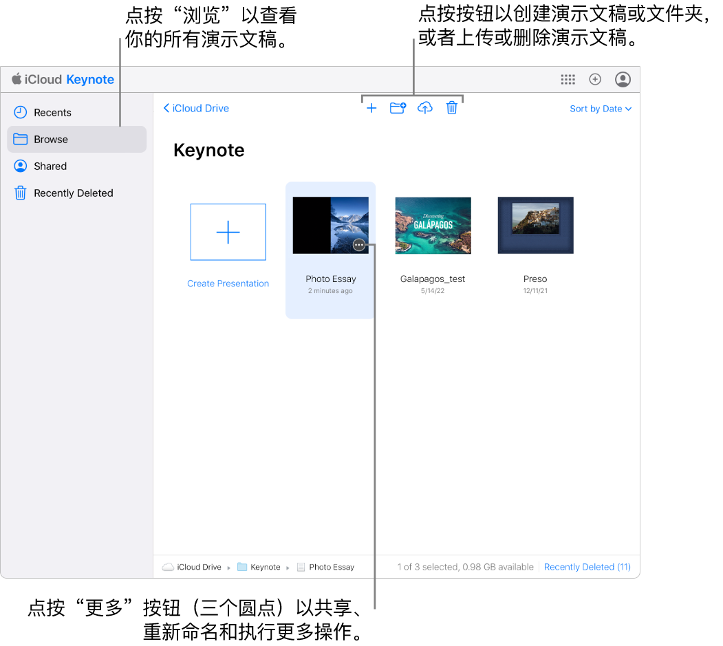The width and height of the screenshot is (723, 646).
Task: Click the Photo Essay file name
Action: (x=331, y=279)
